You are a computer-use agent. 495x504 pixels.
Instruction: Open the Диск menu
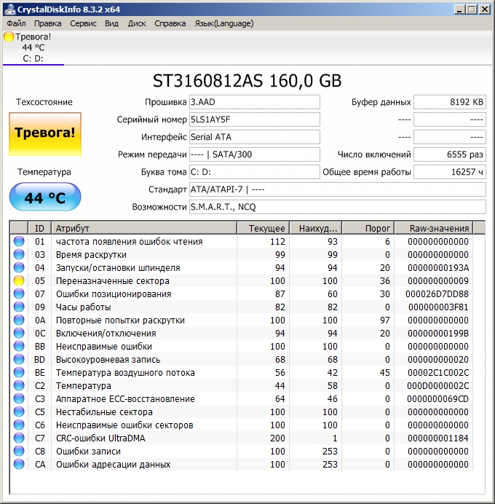point(137,23)
